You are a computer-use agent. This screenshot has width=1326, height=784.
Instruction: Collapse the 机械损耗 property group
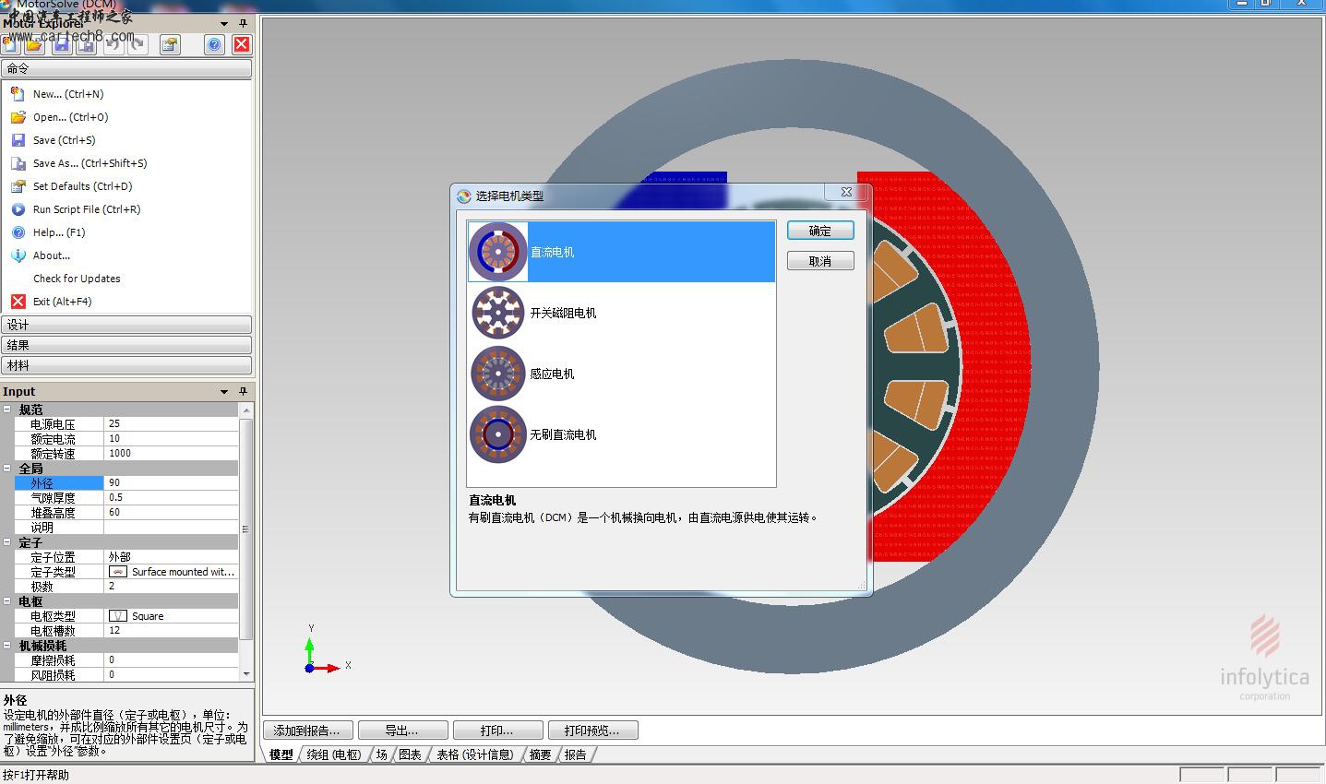tap(7, 646)
